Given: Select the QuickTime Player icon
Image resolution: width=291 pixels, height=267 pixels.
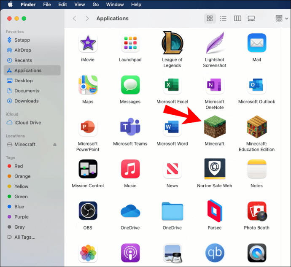Looking at the screenshot, I should click(257, 253).
